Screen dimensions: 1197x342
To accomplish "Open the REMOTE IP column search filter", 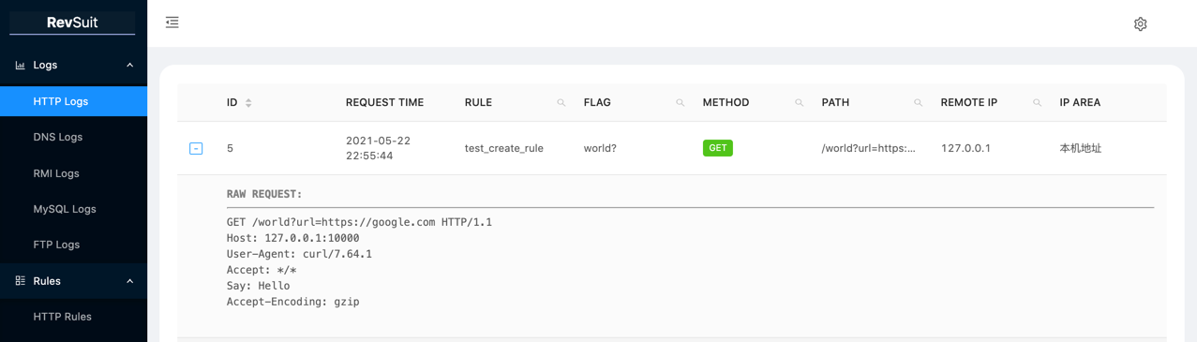I will pyautogui.click(x=1038, y=103).
